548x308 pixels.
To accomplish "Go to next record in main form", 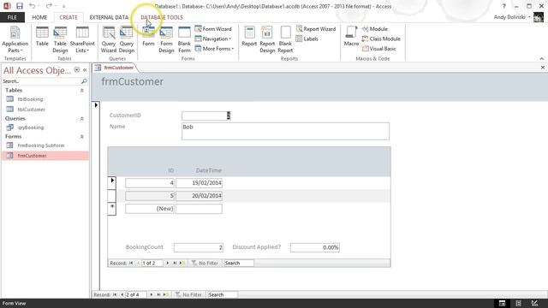I will (x=152, y=294).
